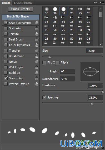Open the Color Dynamics settings
Screen dimensions: 105x150
click(x=19, y=45)
